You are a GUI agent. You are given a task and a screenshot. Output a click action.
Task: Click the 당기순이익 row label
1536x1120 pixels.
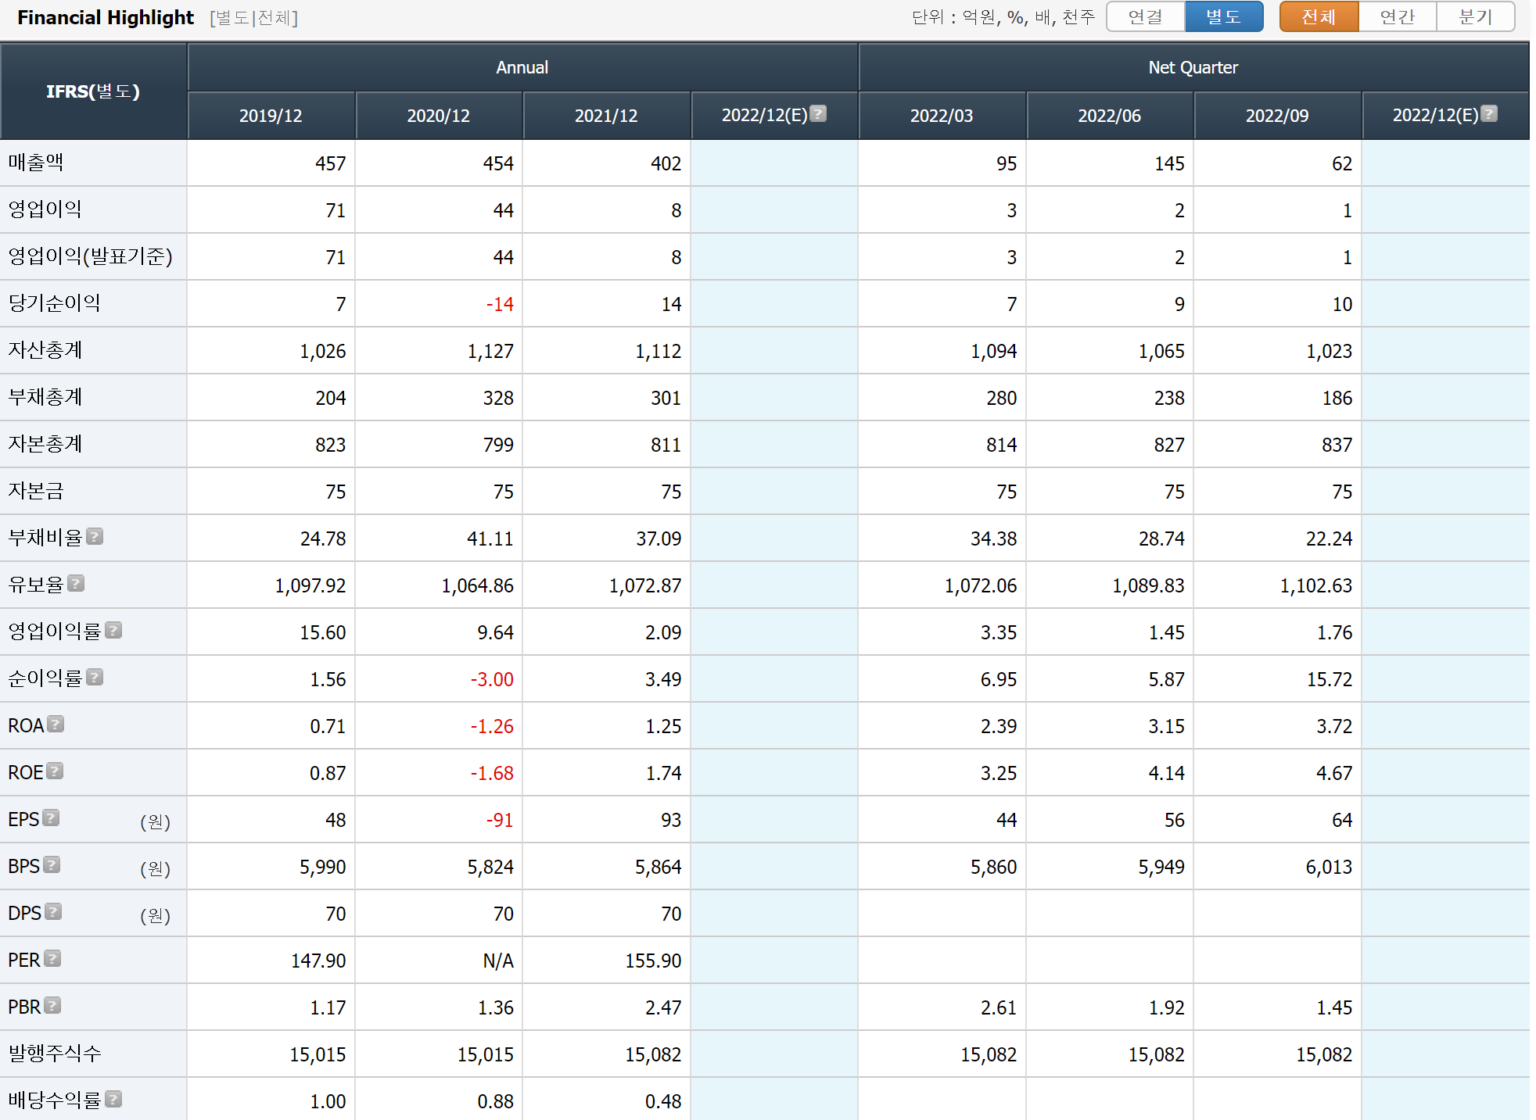(x=54, y=303)
